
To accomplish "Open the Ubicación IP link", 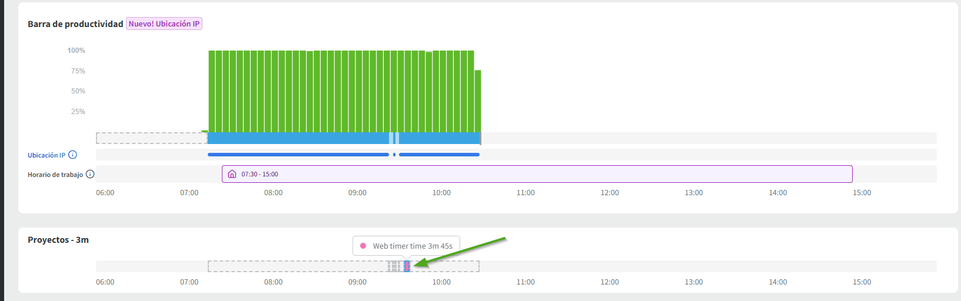I will [46, 155].
